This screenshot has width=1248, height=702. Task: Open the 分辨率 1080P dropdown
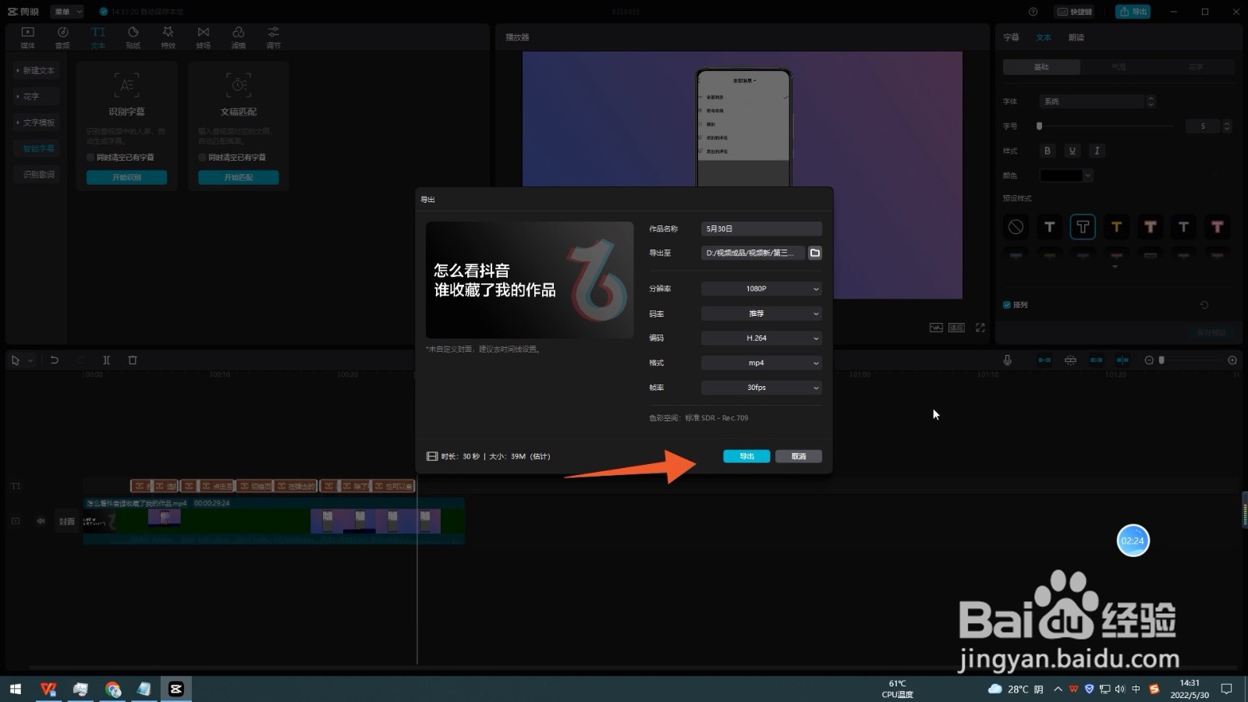(x=761, y=289)
